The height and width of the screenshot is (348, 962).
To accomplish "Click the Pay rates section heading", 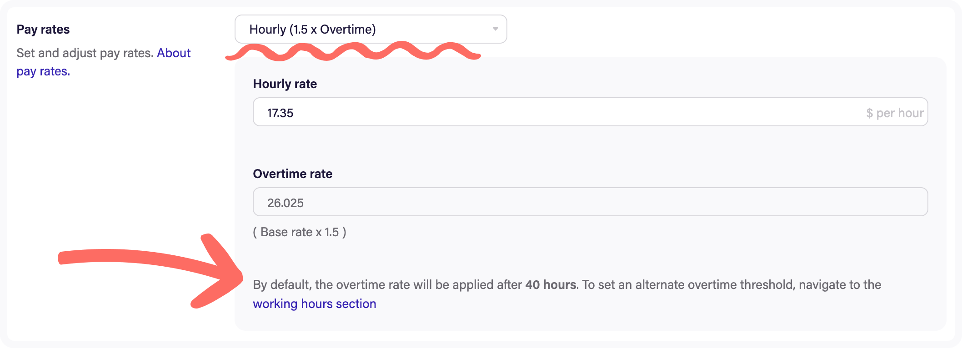I will click(x=43, y=30).
